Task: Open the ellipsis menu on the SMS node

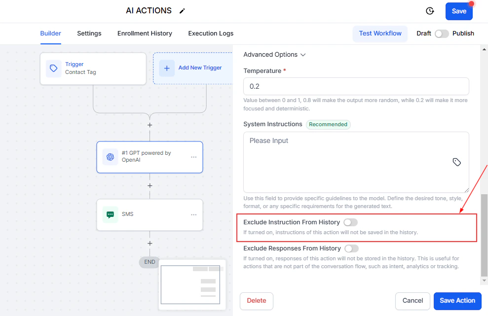Action: [193, 214]
